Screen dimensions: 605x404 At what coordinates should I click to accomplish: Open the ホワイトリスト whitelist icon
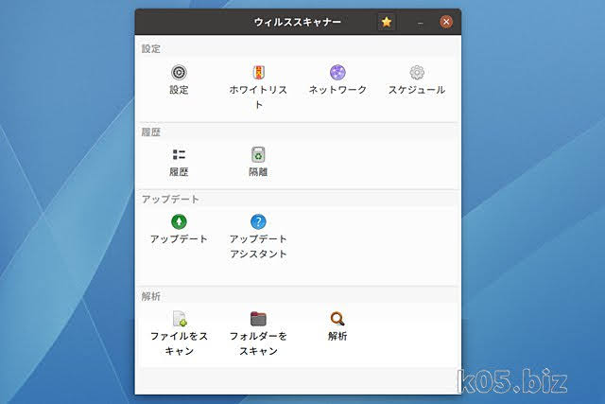point(258,73)
